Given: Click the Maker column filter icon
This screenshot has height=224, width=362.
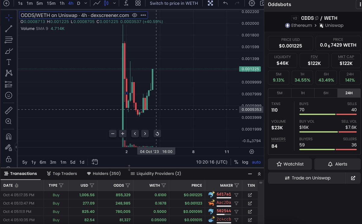Looking at the screenshot, I should (x=236, y=186).
